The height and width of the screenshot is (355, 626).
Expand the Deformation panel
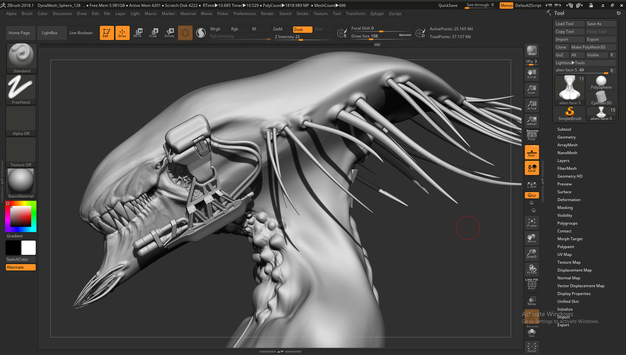[569, 199]
